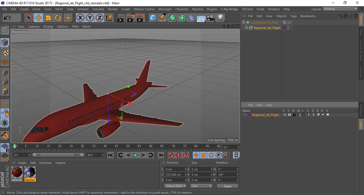The width and height of the screenshot is (364, 195).
Task: Switch to the Takes side tab
Action: 361,32
